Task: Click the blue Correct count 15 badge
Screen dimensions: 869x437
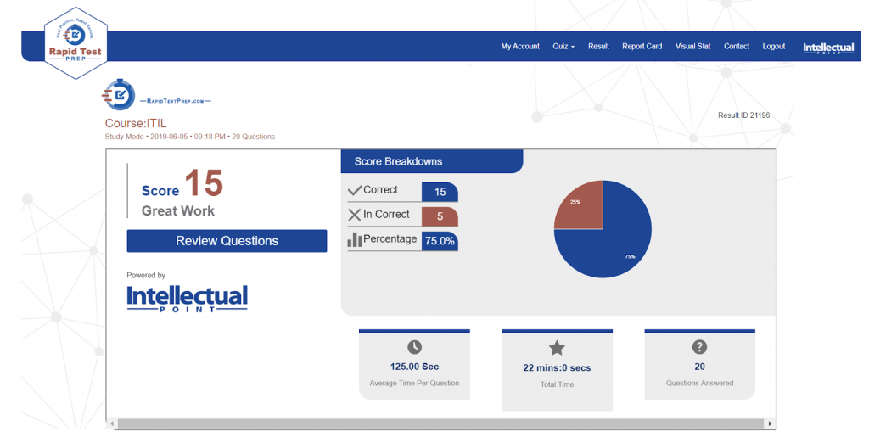Action: pos(440,192)
